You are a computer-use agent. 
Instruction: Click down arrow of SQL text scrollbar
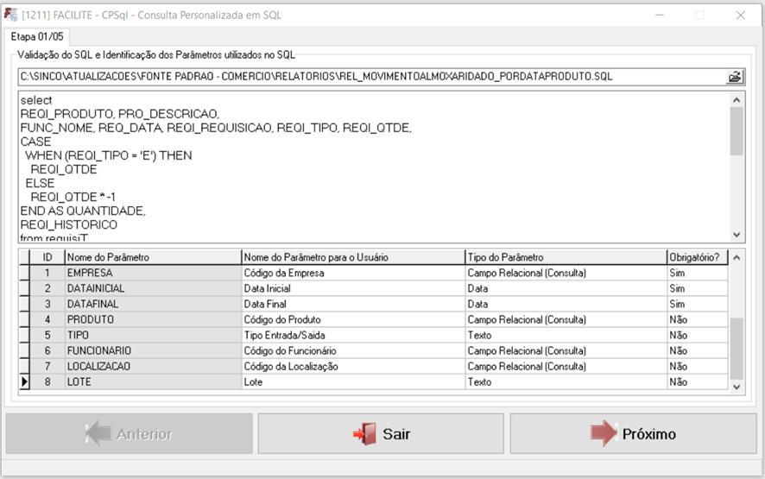pyautogui.click(x=737, y=235)
